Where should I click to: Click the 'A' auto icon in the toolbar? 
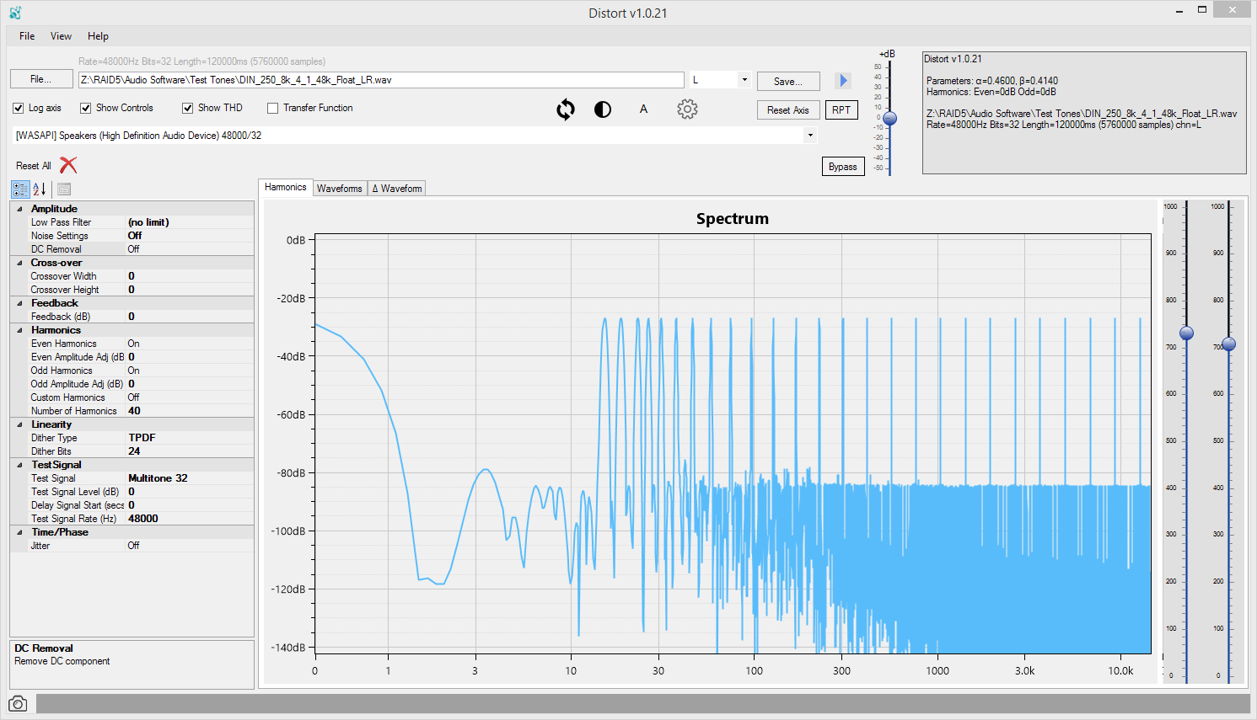(x=643, y=109)
